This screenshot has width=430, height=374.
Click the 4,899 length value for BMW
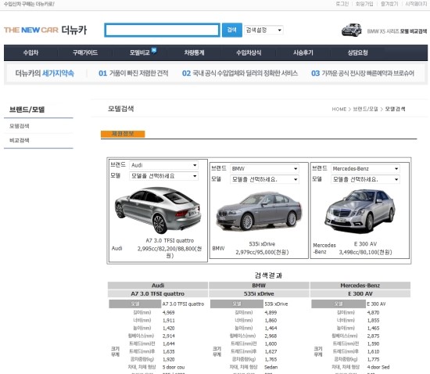coord(271,312)
